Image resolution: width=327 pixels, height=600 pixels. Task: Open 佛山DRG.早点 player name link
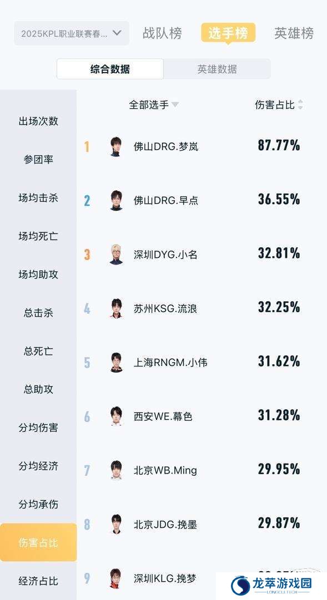pos(166,201)
